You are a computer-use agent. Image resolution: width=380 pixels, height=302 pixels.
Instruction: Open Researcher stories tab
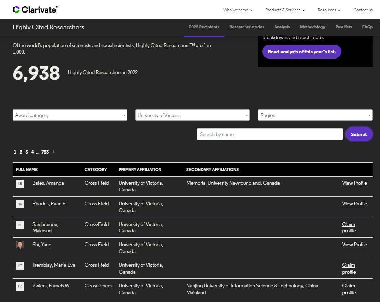coord(247,27)
